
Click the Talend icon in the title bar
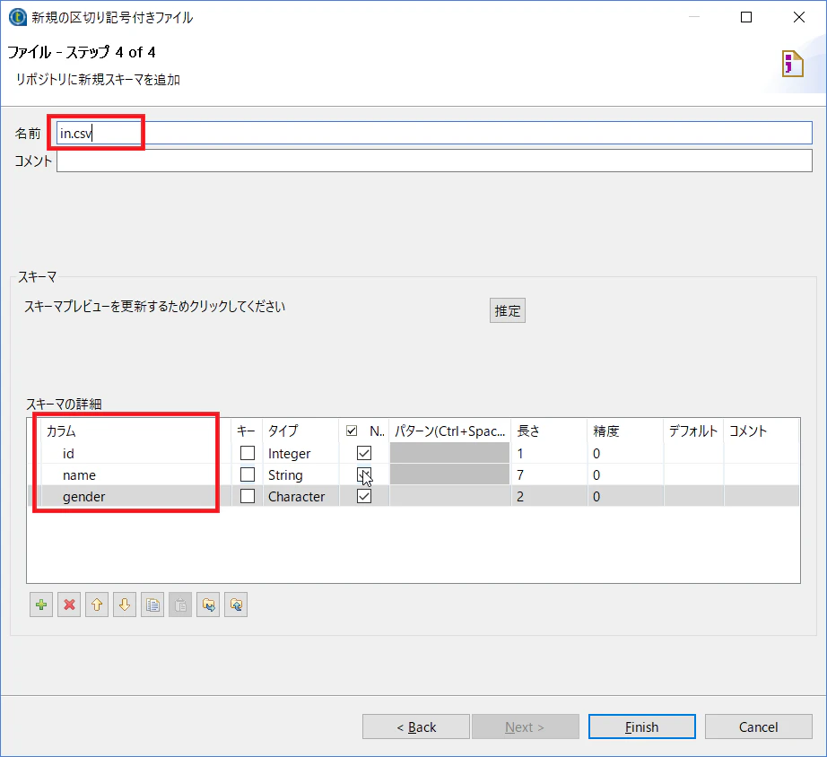pos(17,17)
